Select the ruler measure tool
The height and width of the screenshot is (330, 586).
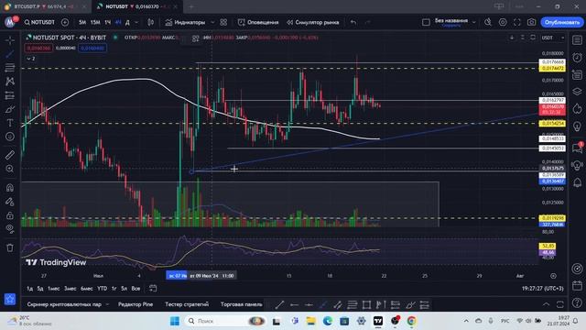click(10, 155)
